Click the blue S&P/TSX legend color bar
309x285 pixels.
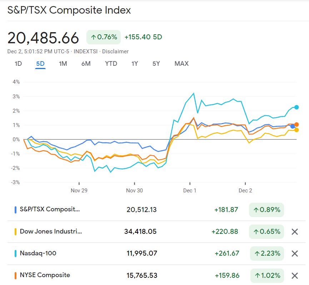tap(15, 210)
